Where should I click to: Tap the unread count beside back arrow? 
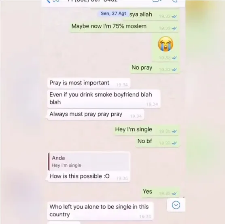56,1
